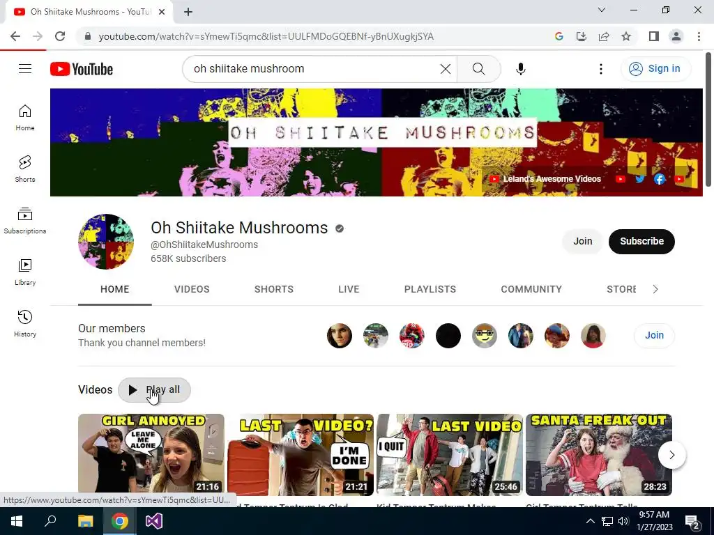Switch to the PLAYLISTS tab
The width and height of the screenshot is (714, 535).
click(x=430, y=289)
